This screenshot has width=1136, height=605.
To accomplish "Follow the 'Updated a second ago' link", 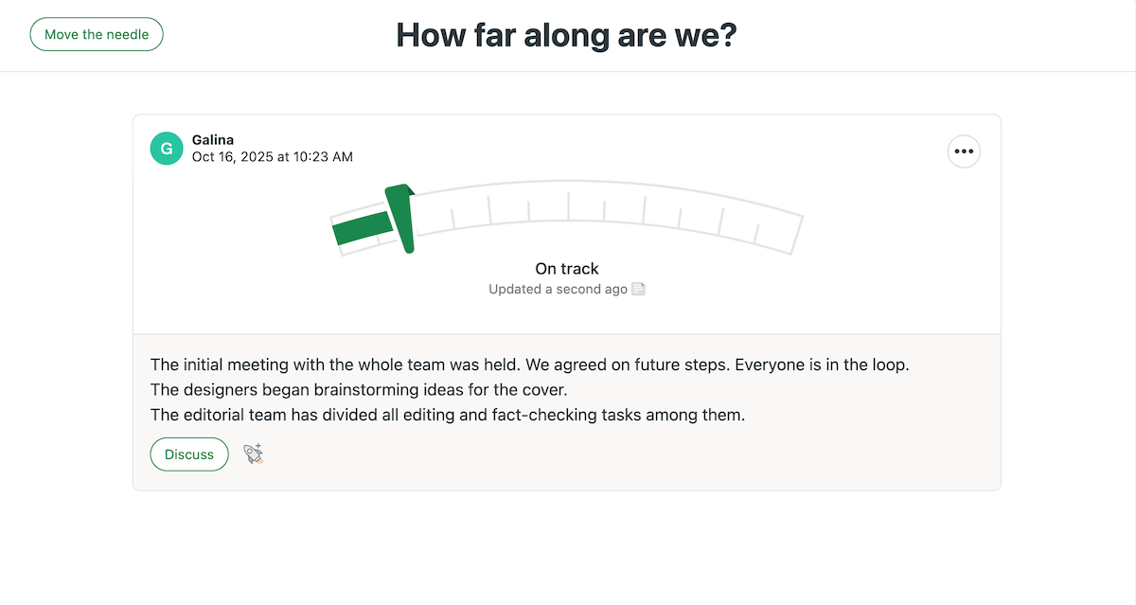I will pyautogui.click(x=560, y=289).
